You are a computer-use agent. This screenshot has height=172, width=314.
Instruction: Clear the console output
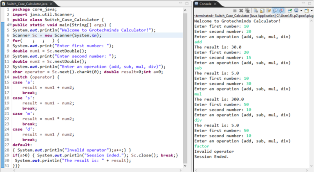(256, 11)
